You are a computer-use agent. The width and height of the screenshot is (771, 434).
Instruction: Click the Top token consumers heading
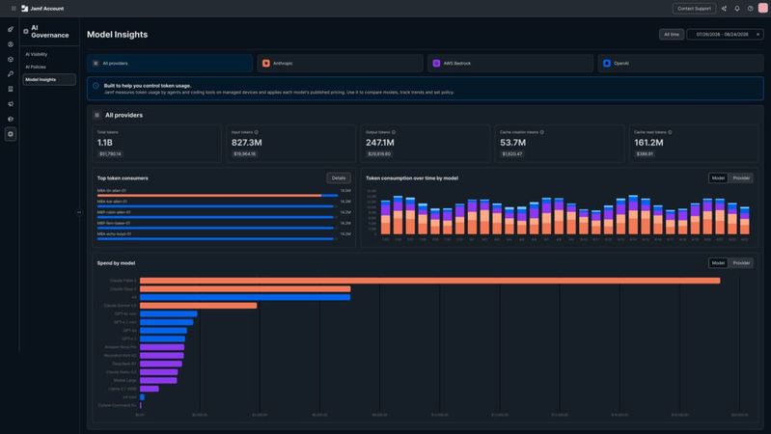point(123,177)
